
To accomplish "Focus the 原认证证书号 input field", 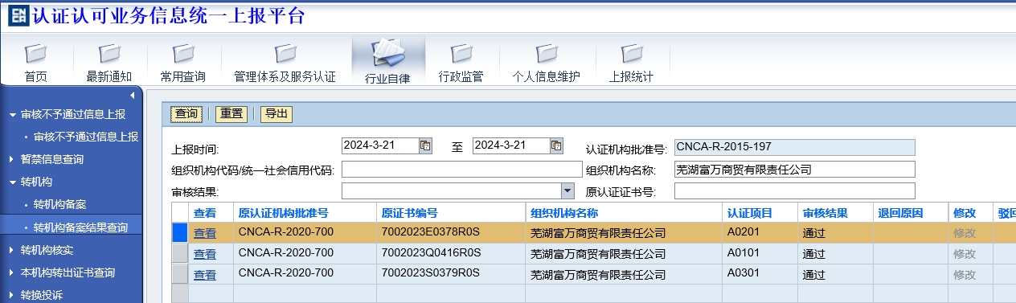I will 795,190.
